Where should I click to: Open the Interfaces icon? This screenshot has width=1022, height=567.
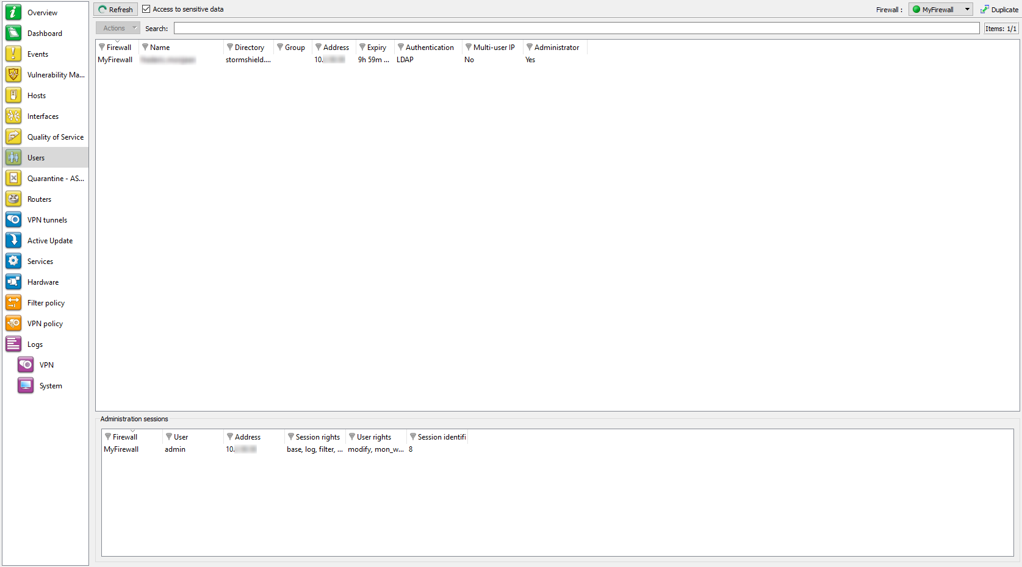point(13,116)
